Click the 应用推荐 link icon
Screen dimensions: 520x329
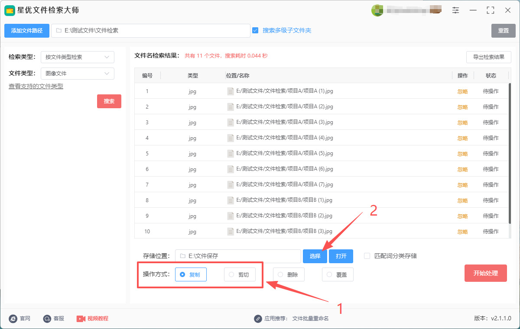[258, 319]
